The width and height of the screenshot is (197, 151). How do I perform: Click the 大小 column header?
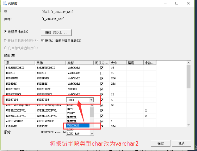point(118,63)
